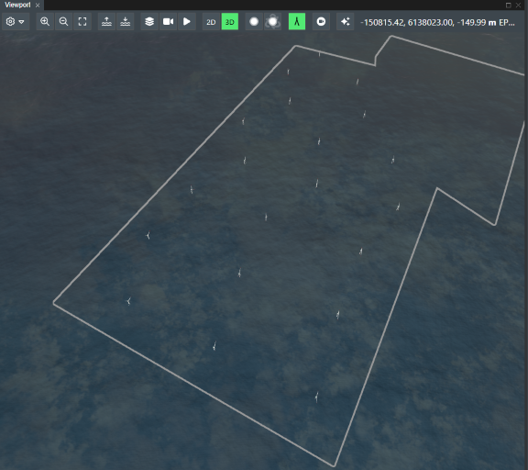Click the coordinate readout -150815.42, 6138023.00
528x470 pixels.
(407, 22)
